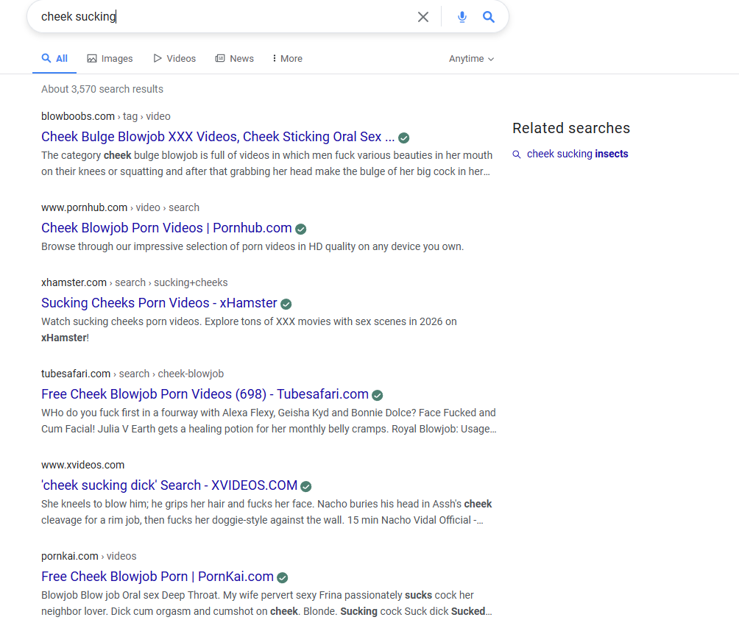The height and width of the screenshot is (620, 739).
Task: Click the xhamster.com breadcrumb URL
Action: (74, 282)
